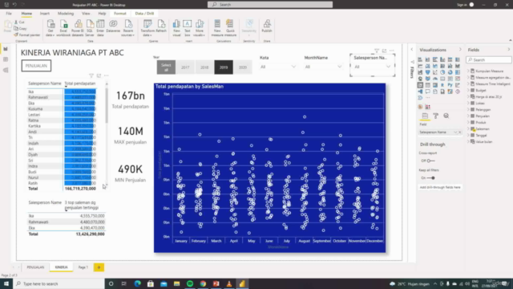Viewport: 513px width, 289px height.
Task: Select the pie chart visual icon
Action: click(442, 72)
